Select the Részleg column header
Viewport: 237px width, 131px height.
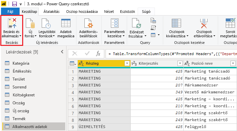click(104, 63)
